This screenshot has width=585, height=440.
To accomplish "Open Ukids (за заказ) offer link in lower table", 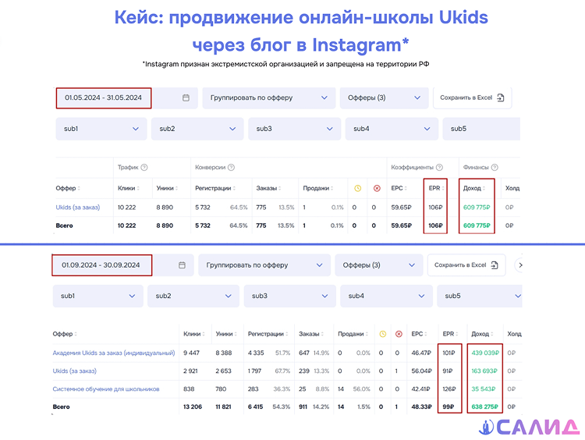I will point(75,371).
